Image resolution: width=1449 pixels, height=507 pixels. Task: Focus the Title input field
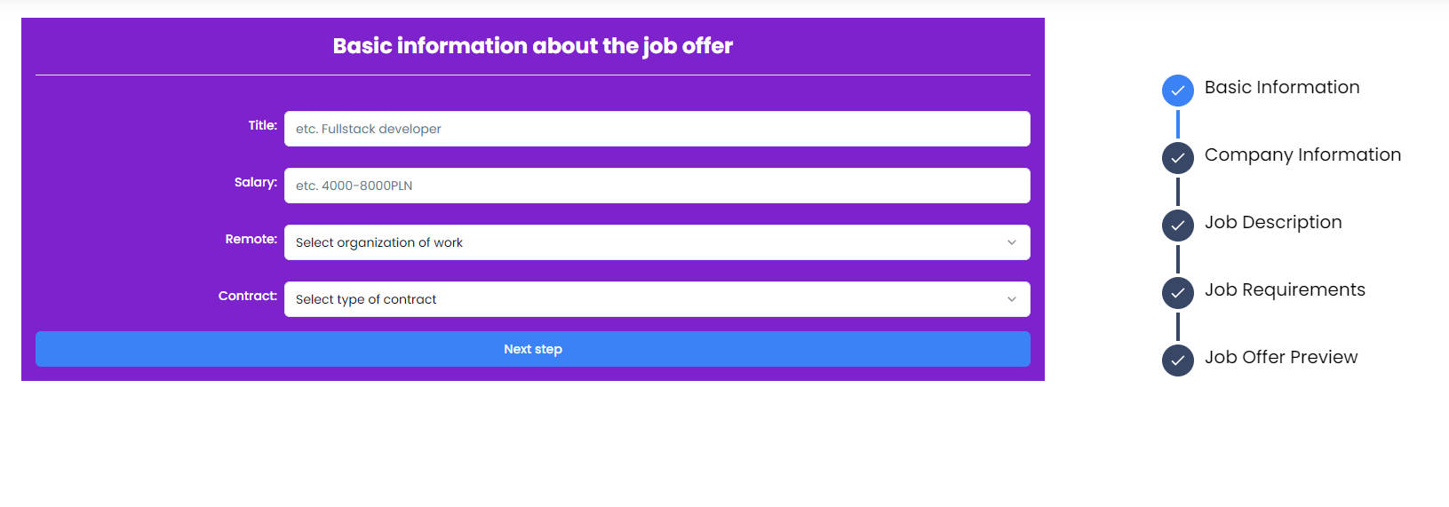[x=657, y=129]
